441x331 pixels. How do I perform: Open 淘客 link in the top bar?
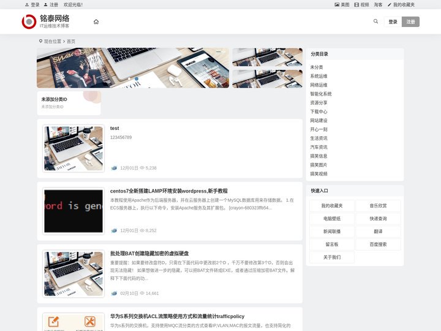(378, 4)
